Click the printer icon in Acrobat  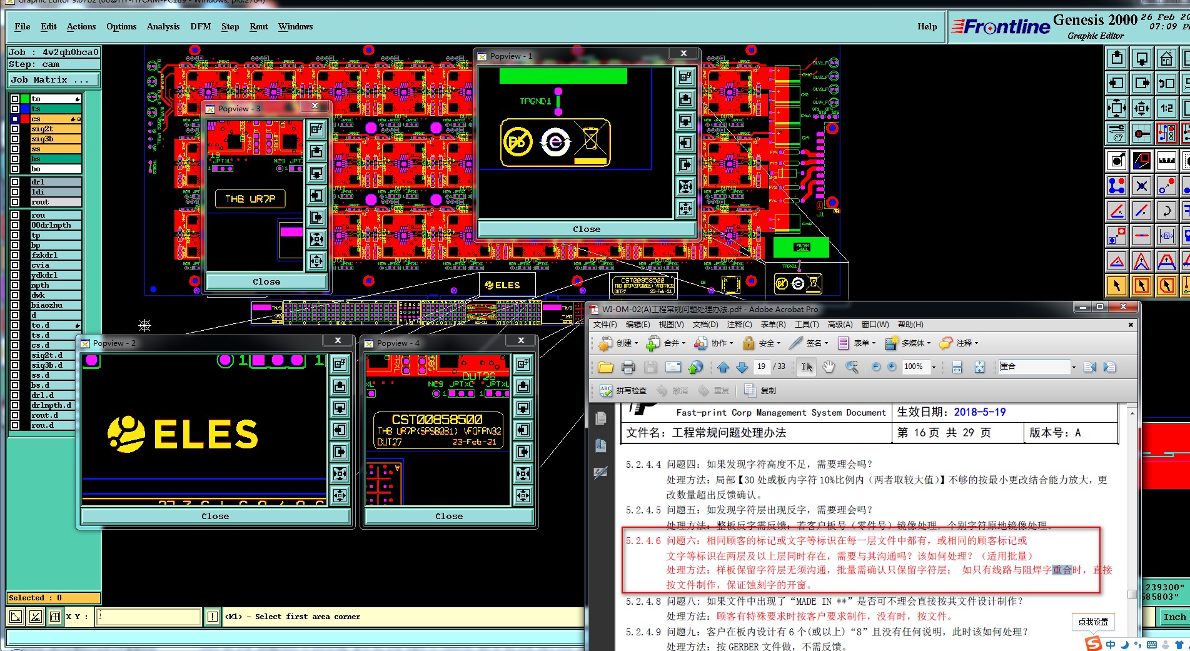point(628,367)
